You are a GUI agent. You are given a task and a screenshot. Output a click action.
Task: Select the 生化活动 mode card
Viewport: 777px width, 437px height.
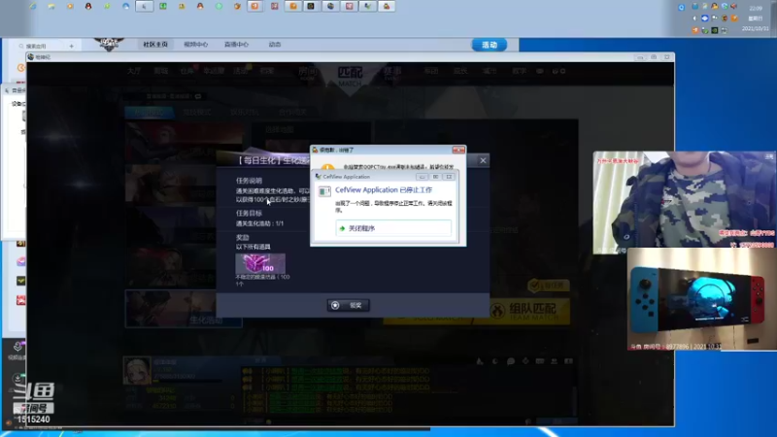[x=184, y=309]
